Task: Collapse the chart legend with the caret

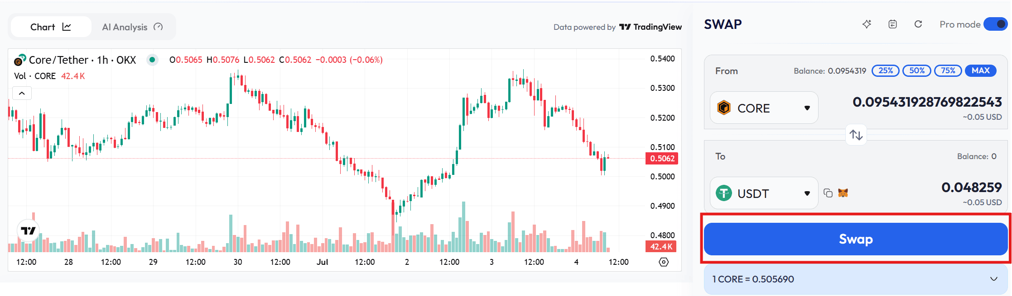Action: (x=22, y=93)
